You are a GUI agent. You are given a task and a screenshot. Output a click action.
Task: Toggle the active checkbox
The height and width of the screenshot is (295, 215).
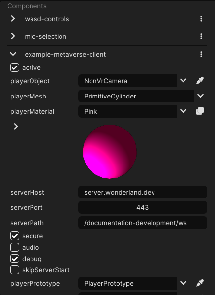click(15, 67)
